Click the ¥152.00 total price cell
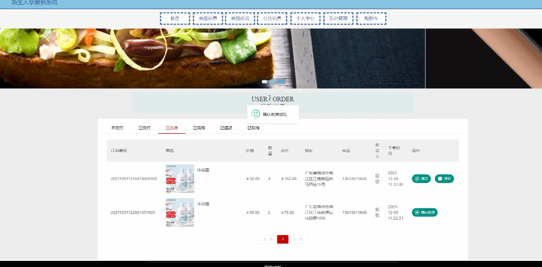The height and width of the screenshot is (267, 542). [x=289, y=179]
